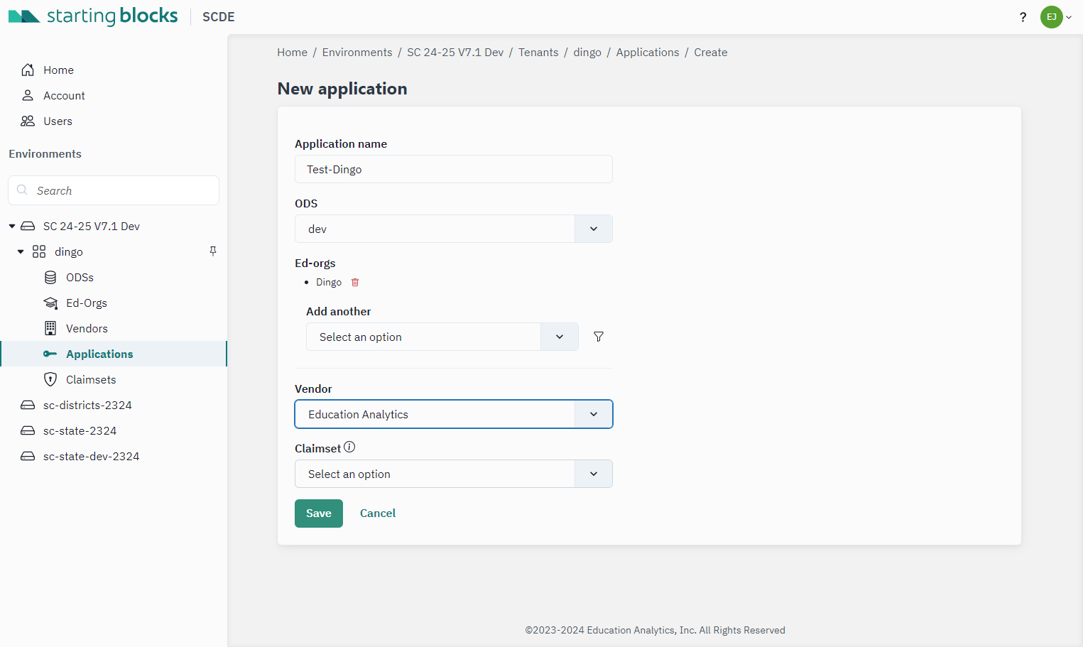Image resolution: width=1083 pixels, height=647 pixels.
Task: Click the sc-districts-2324 environment drive icon
Action: pyautogui.click(x=28, y=405)
